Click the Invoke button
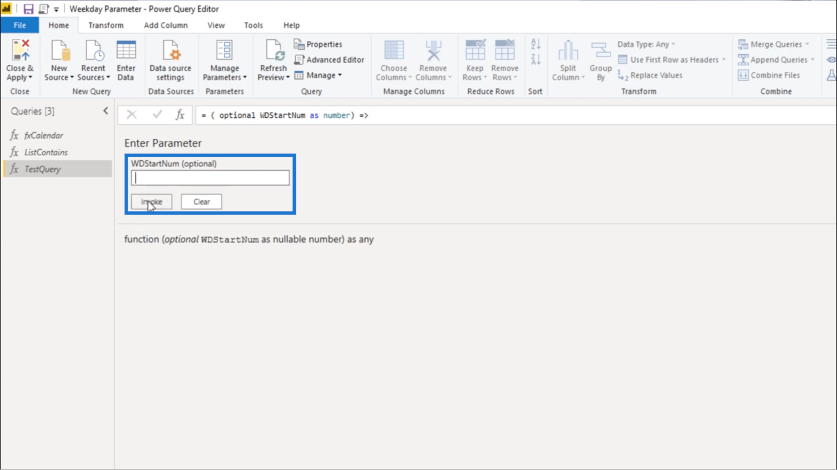The height and width of the screenshot is (470, 837). click(x=151, y=201)
